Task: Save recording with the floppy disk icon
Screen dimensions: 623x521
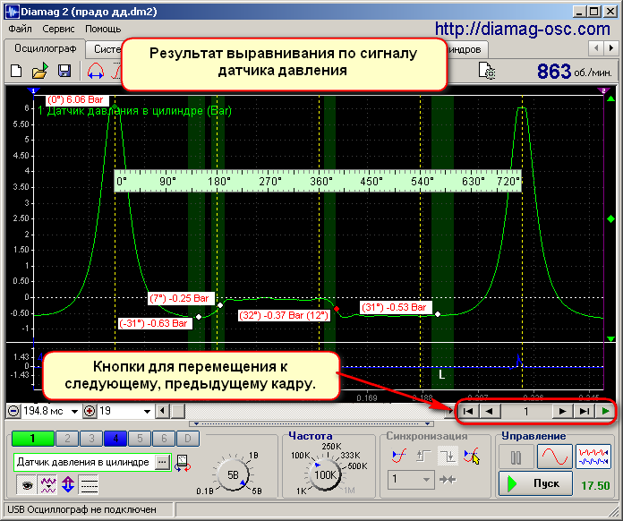Action: tap(64, 71)
